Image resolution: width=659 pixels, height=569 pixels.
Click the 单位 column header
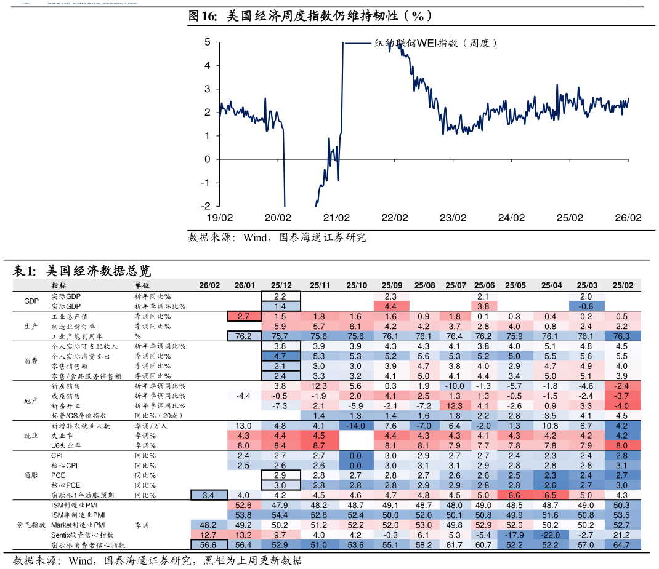143,285
